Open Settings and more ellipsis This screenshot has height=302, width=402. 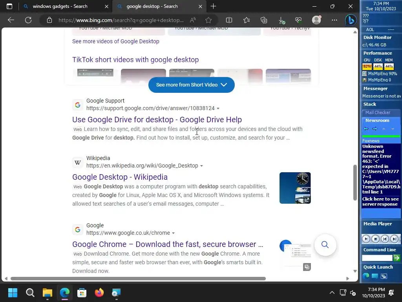(x=334, y=20)
